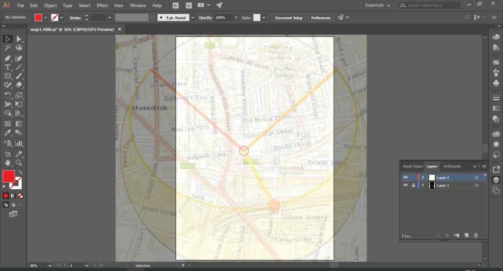Set paint mode to None
Image resolution: width=503 pixels, height=271 pixels.
point(20,195)
